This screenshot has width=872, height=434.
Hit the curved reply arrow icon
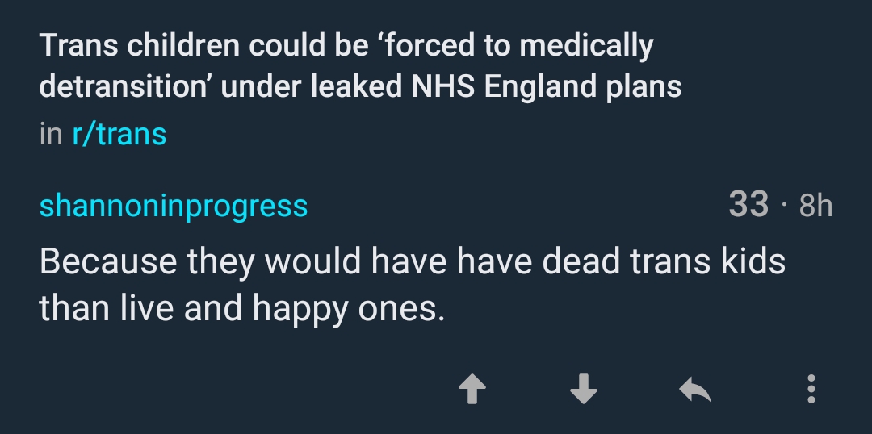click(694, 391)
